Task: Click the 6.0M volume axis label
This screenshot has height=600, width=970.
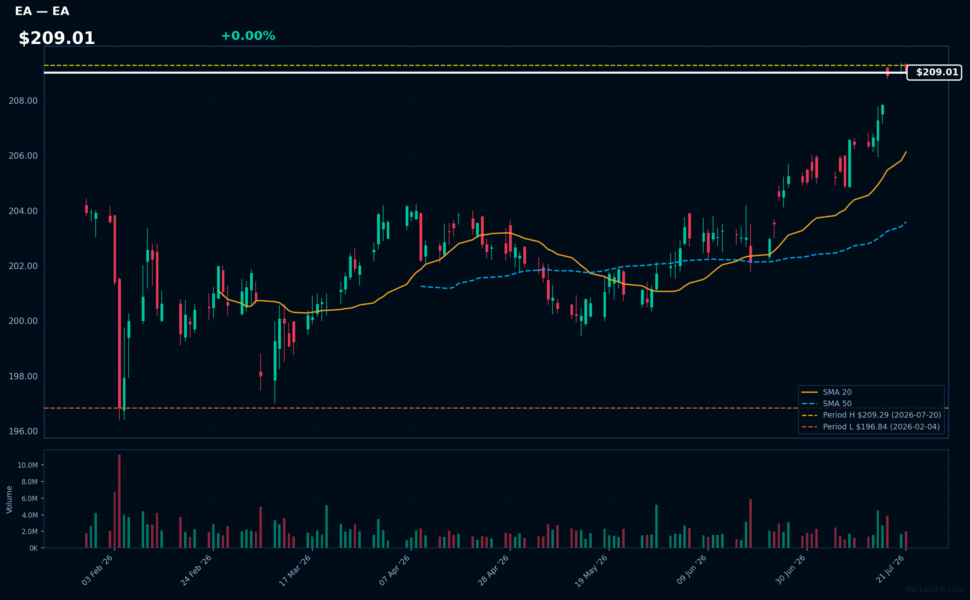Action: click(x=29, y=499)
